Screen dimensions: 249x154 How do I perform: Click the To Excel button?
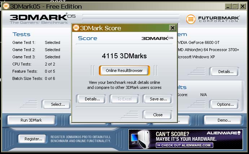(x=124, y=99)
